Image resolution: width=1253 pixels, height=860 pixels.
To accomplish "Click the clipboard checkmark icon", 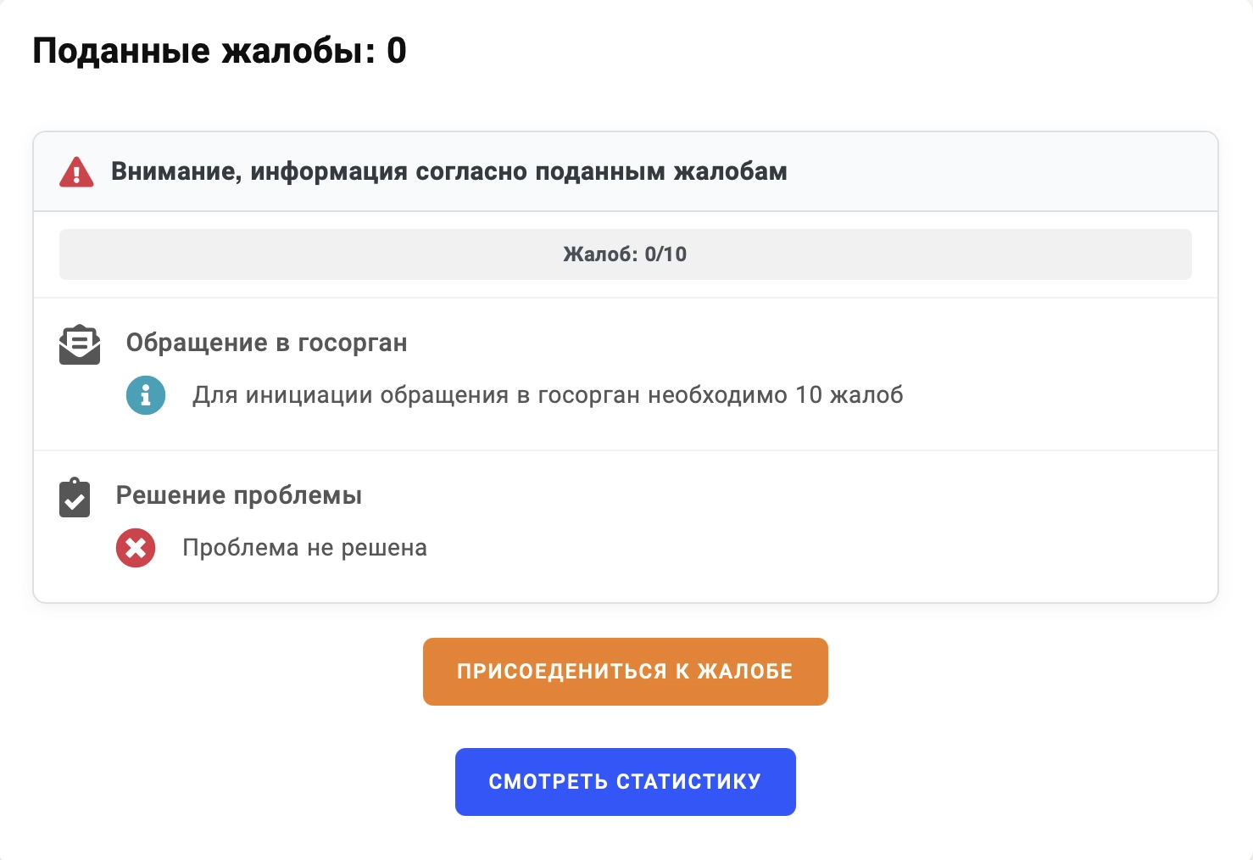I will pyautogui.click(x=75, y=497).
